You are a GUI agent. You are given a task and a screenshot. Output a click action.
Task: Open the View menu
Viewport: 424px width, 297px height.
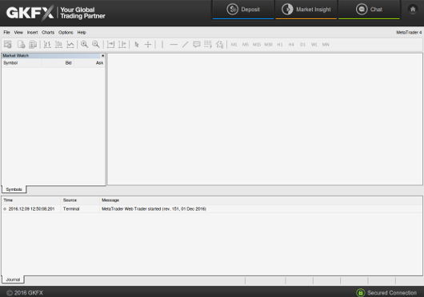coord(18,33)
